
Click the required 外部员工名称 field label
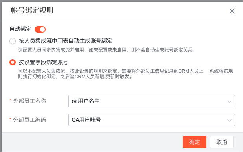pyautogui.click(x=29, y=101)
